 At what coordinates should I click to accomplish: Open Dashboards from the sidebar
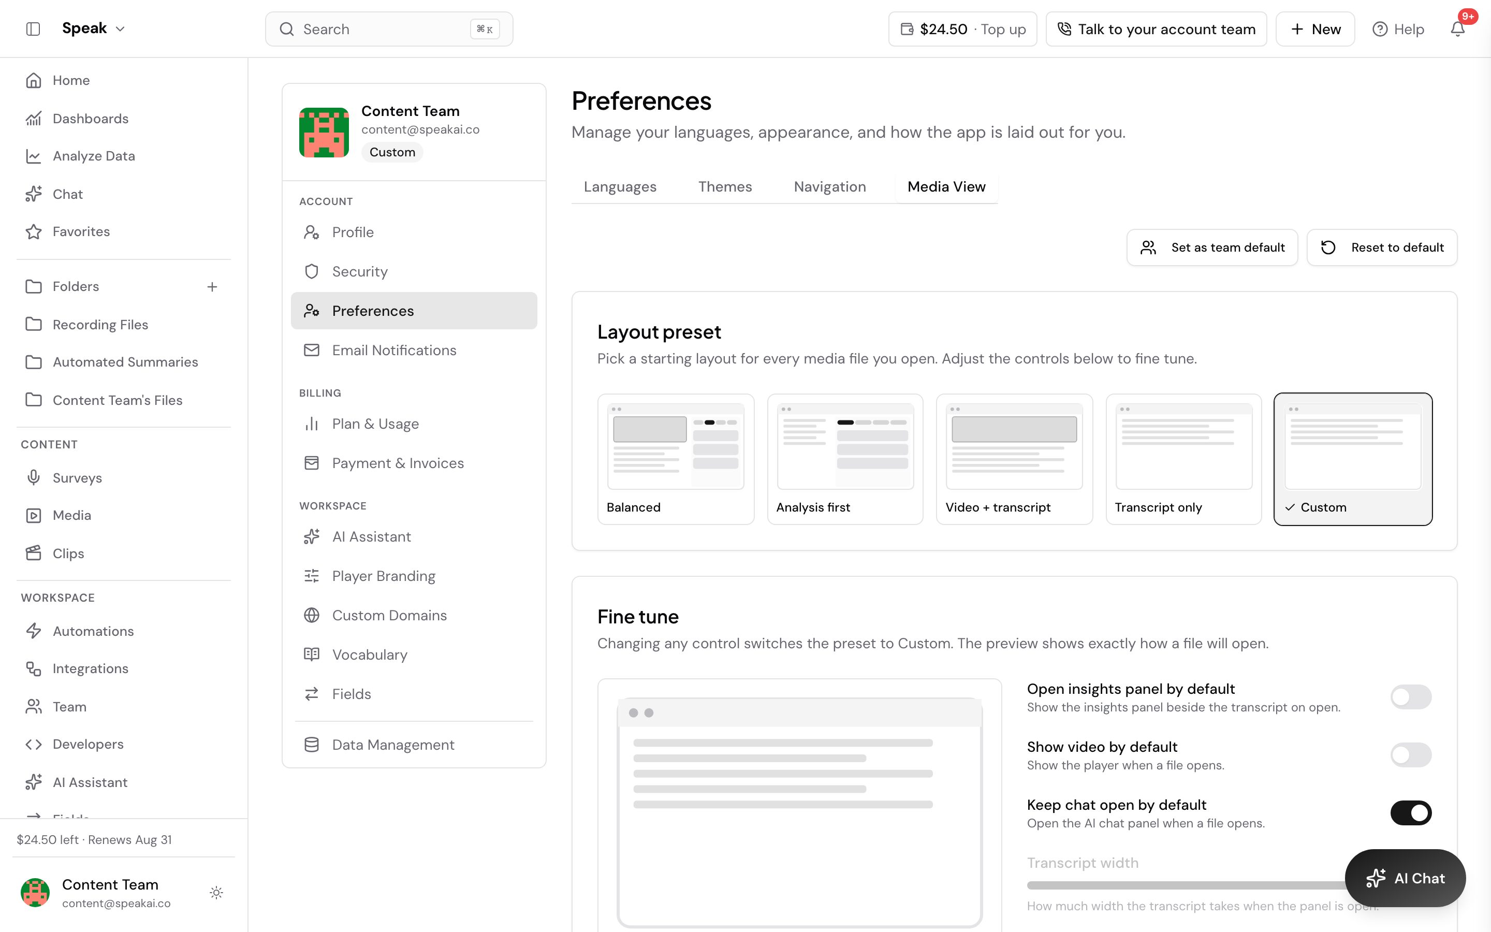[123, 119]
